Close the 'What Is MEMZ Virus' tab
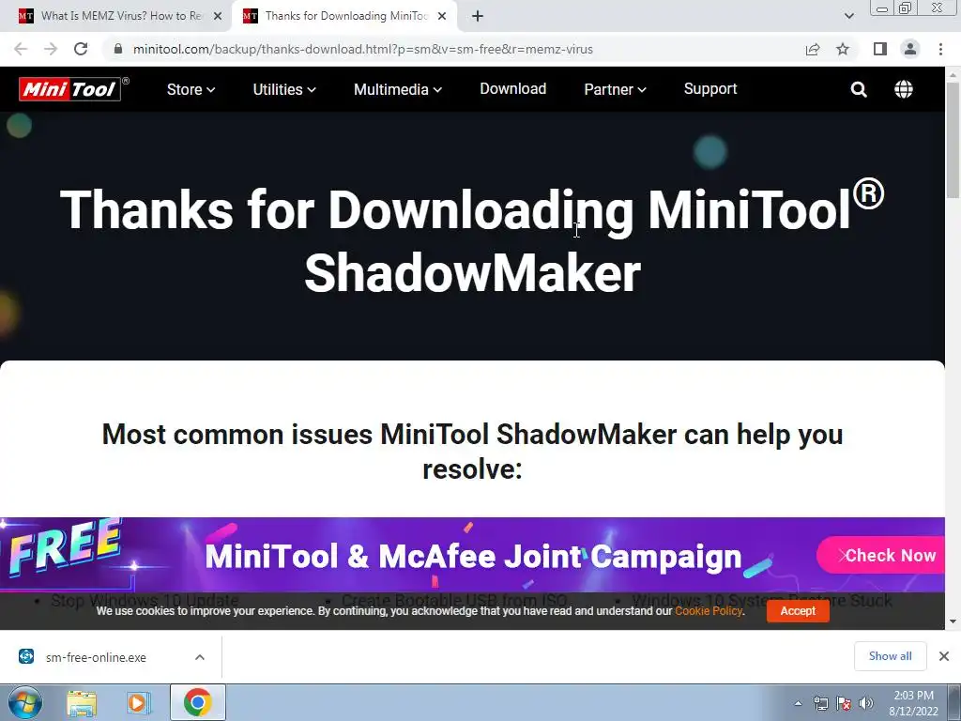 pos(217,16)
